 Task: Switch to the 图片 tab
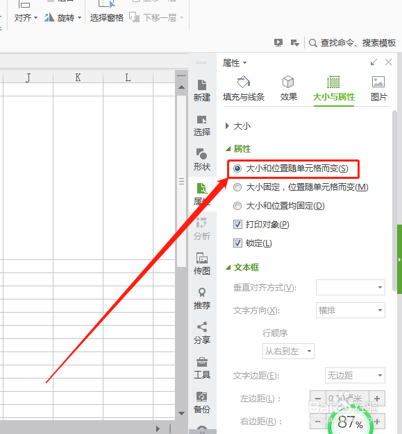point(378,89)
